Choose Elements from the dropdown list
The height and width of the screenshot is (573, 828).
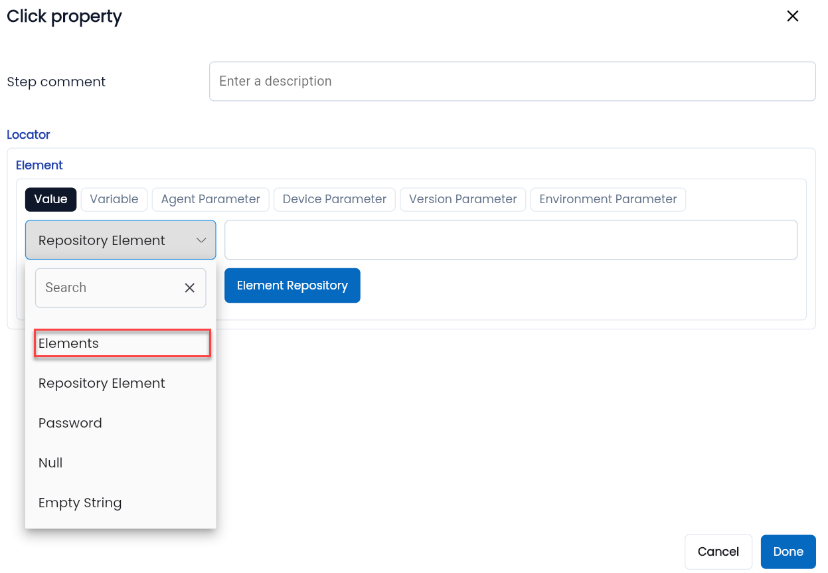pyautogui.click(x=122, y=343)
